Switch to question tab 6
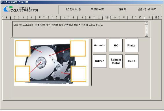Image resolution: width=164 pixels, height=111 pixels. pos(48,18)
